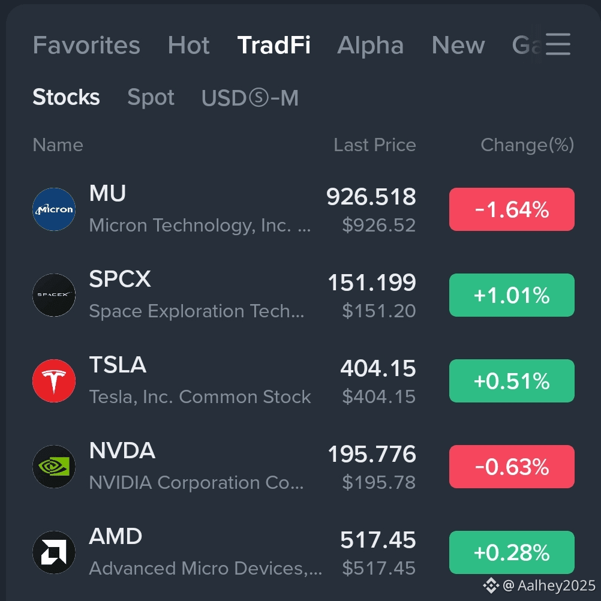
Task: Toggle NVDA -0.63% change badge
Action: (x=512, y=467)
